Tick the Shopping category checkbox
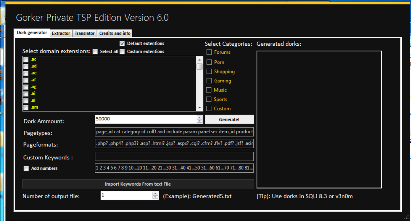 click(209, 72)
